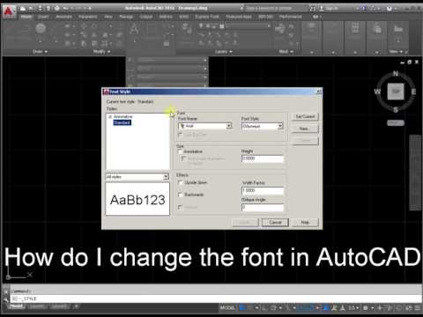Click the Height input field
The width and height of the screenshot is (423, 317).
[x=263, y=158]
